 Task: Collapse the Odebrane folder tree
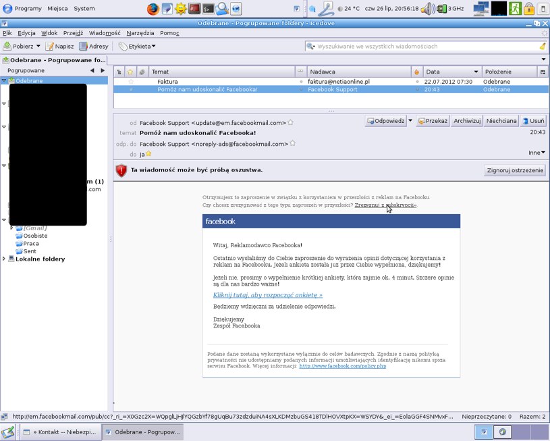(4, 80)
